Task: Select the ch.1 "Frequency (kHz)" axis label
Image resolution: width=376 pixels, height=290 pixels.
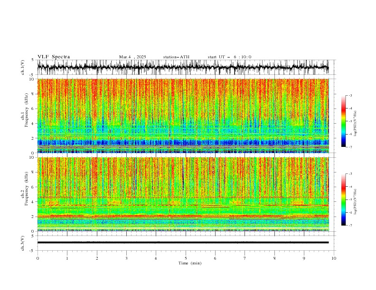Action: (27, 110)
